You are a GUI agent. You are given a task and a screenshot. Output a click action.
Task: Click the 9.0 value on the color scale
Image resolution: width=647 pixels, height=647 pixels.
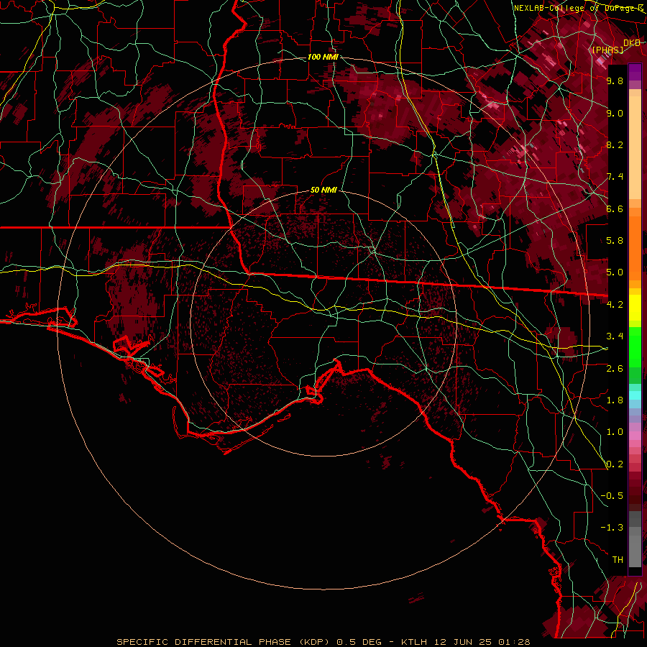(615, 114)
